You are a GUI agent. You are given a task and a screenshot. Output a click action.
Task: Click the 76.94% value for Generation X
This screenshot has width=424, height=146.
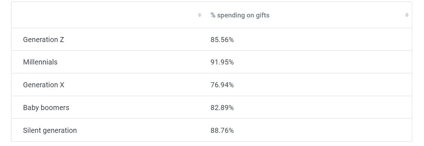222,85
